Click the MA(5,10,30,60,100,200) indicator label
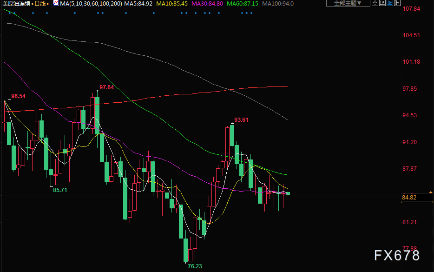Image resolution: width=434 pixels, height=272 pixels. (x=91, y=3)
